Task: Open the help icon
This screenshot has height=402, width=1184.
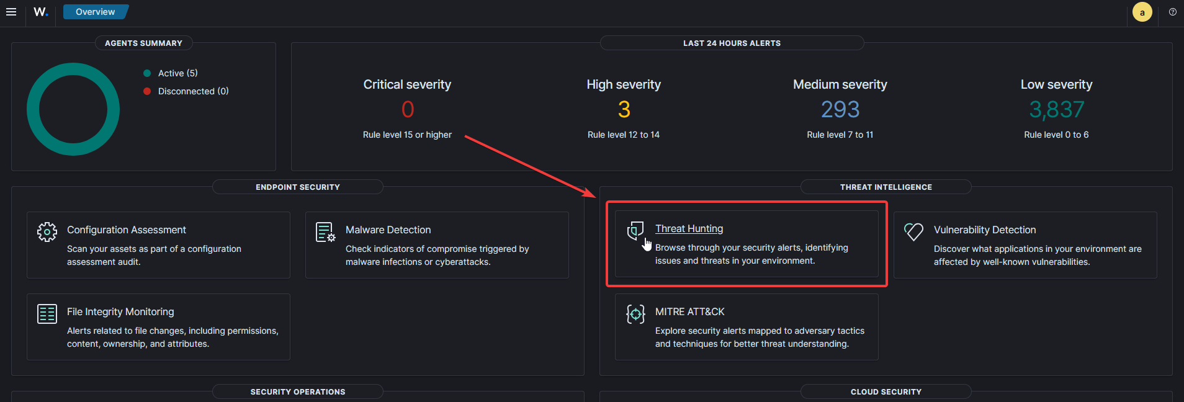Action: [1172, 11]
